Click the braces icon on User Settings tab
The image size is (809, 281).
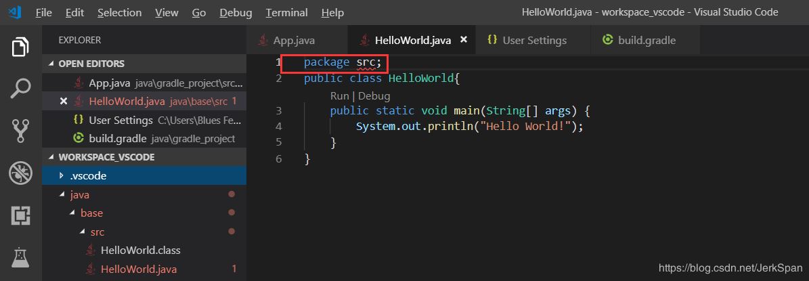click(x=492, y=40)
